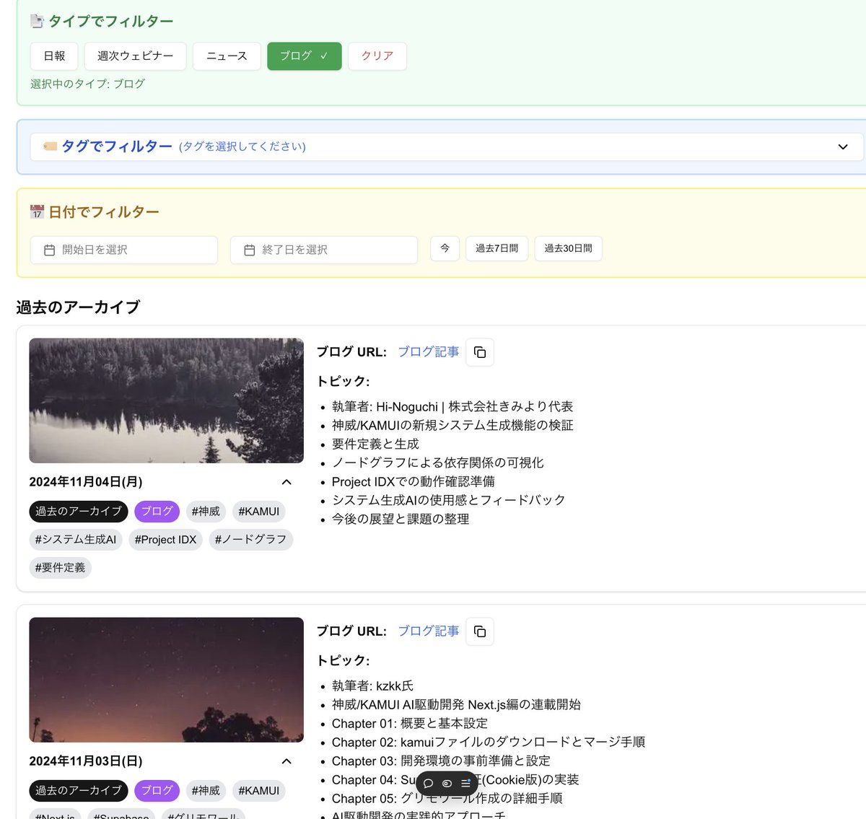Image resolution: width=866 pixels, height=819 pixels.
Task: Click topic Chapter 01: 概要と基本設定
Action: 410,724
